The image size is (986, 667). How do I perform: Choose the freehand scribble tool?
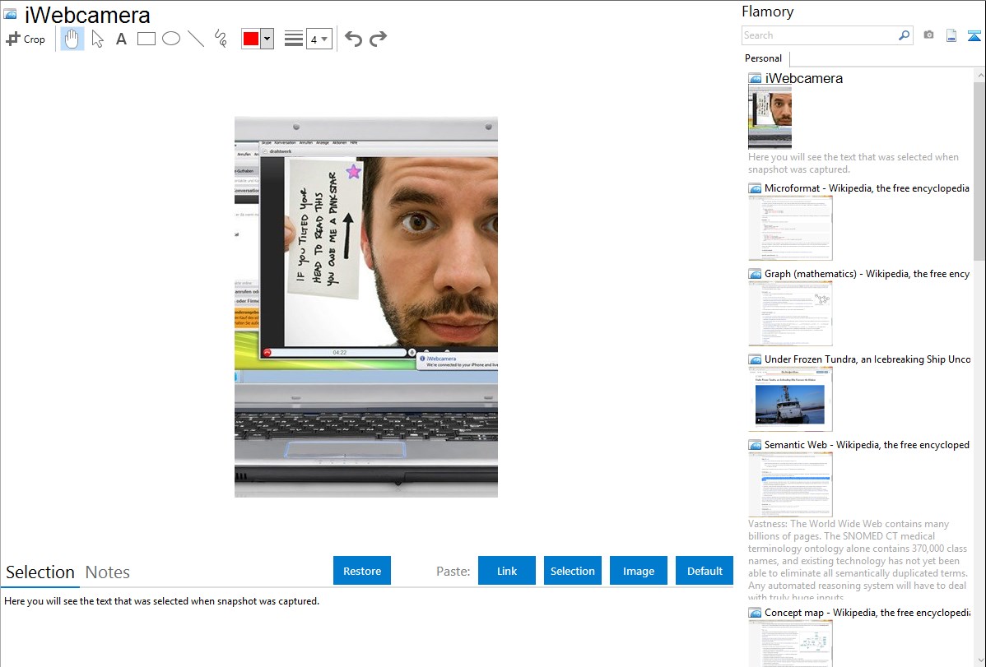pos(221,39)
